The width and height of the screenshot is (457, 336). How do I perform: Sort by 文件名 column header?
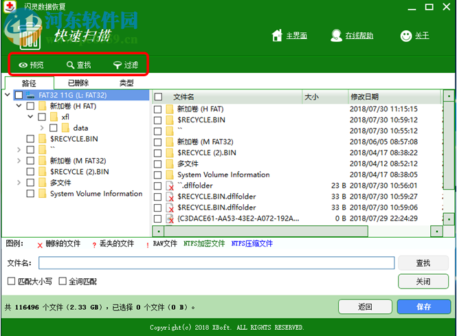(x=183, y=97)
